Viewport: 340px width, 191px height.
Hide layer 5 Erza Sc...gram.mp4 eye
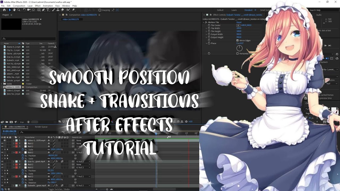tap(2, 161)
